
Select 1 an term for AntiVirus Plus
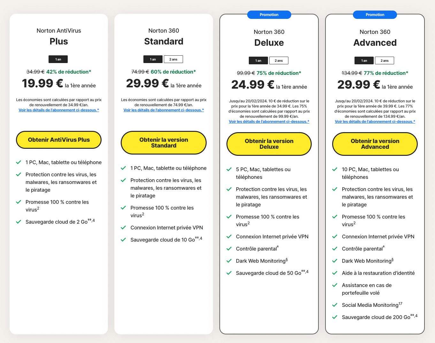[58, 59]
